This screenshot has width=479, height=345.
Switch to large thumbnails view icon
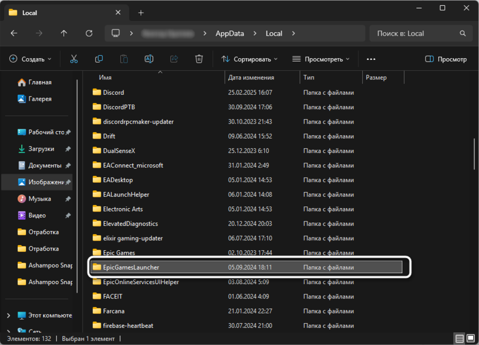(472, 338)
